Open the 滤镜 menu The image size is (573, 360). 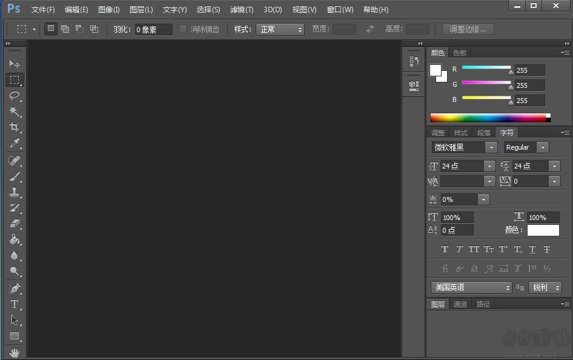click(240, 9)
